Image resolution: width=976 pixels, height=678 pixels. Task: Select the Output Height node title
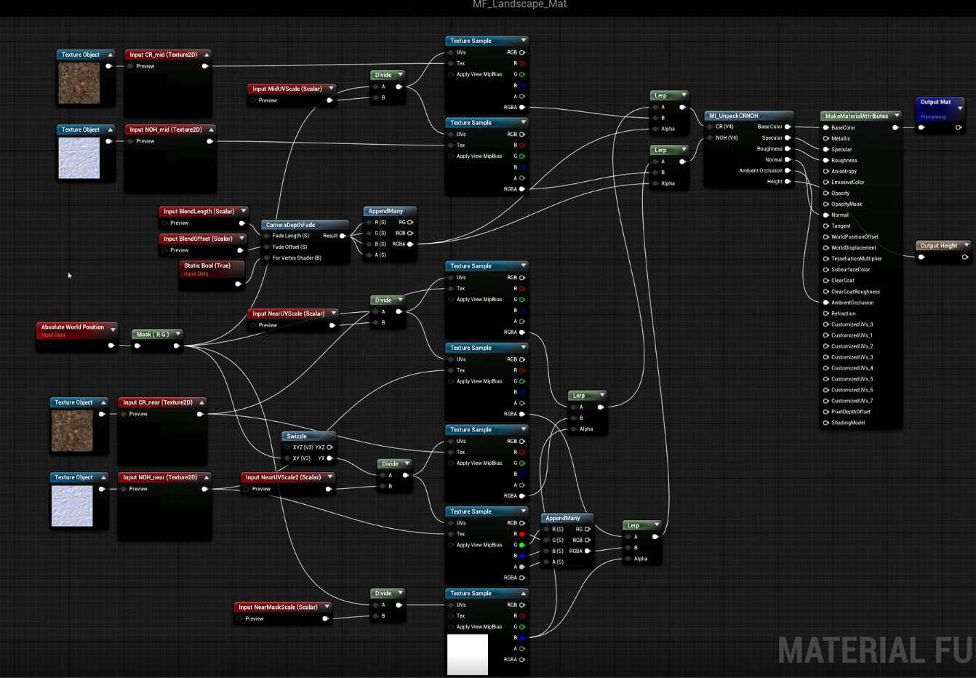939,245
